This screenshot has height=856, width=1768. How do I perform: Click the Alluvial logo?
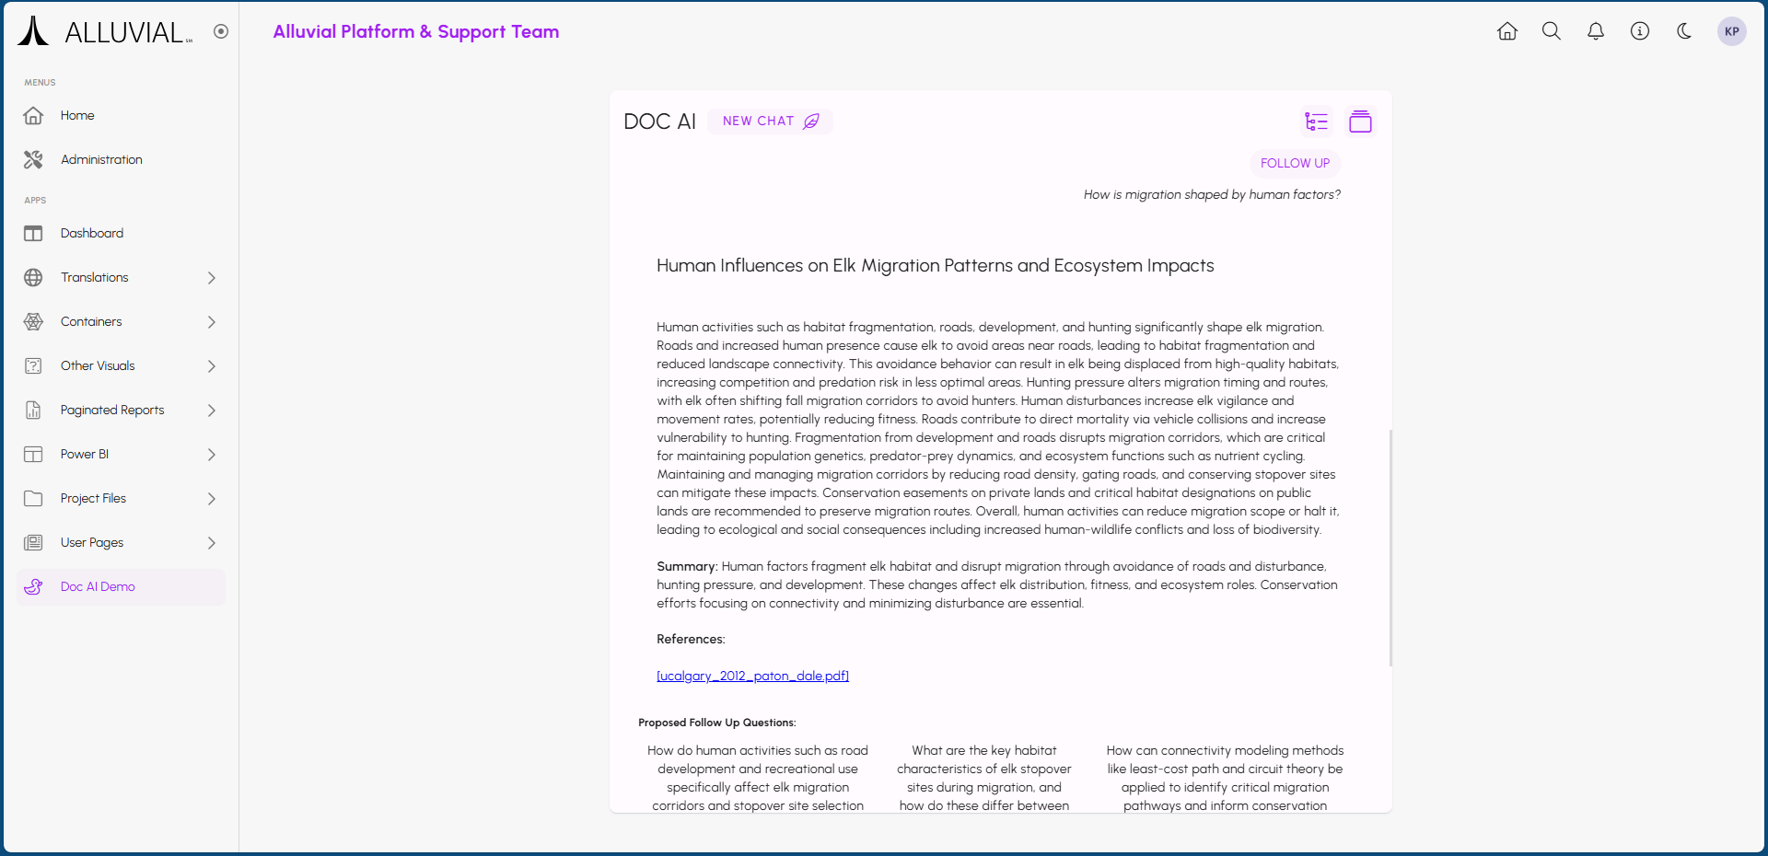click(105, 32)
